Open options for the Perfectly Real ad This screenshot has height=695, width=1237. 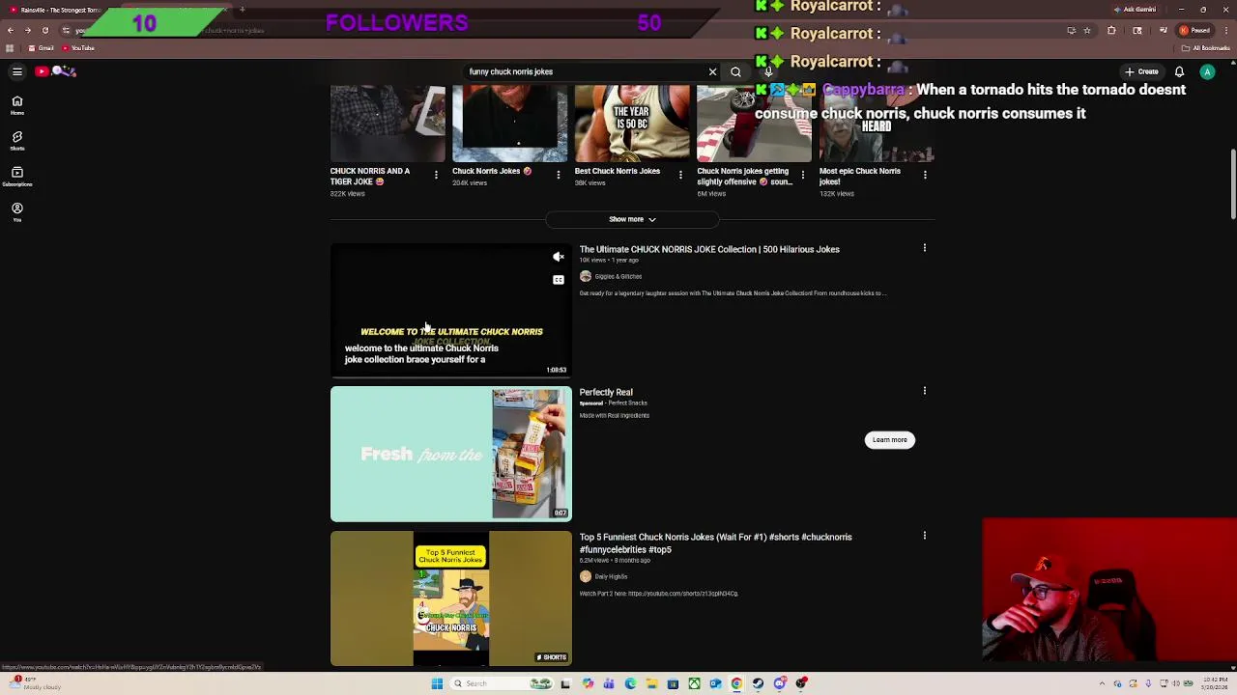pos(924,391)
